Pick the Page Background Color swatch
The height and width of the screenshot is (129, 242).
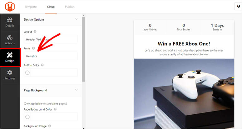27,117
